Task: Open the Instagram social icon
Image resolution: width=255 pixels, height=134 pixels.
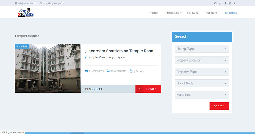Action: [230, 3]
